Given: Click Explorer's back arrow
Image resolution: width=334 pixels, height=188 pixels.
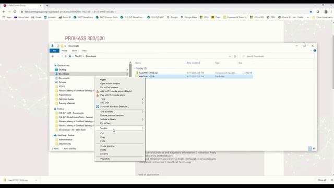Looking at the screenshot, I should pyautogui.click(x=53, y=56).
